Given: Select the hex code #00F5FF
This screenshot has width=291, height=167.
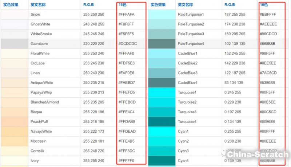Looking at the screenshot, I should click(x=267, y=92).
